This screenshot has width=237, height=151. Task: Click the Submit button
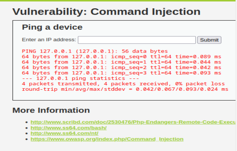pos(209,40)
